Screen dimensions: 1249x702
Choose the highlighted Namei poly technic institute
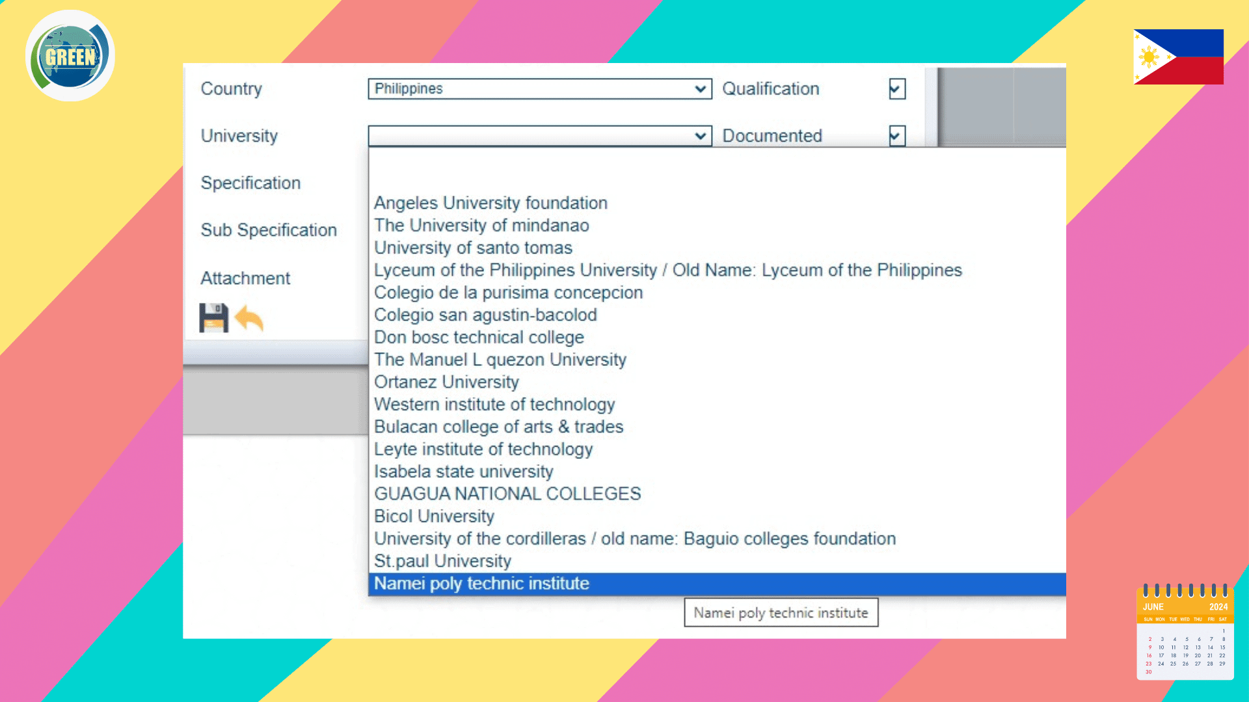482,583
